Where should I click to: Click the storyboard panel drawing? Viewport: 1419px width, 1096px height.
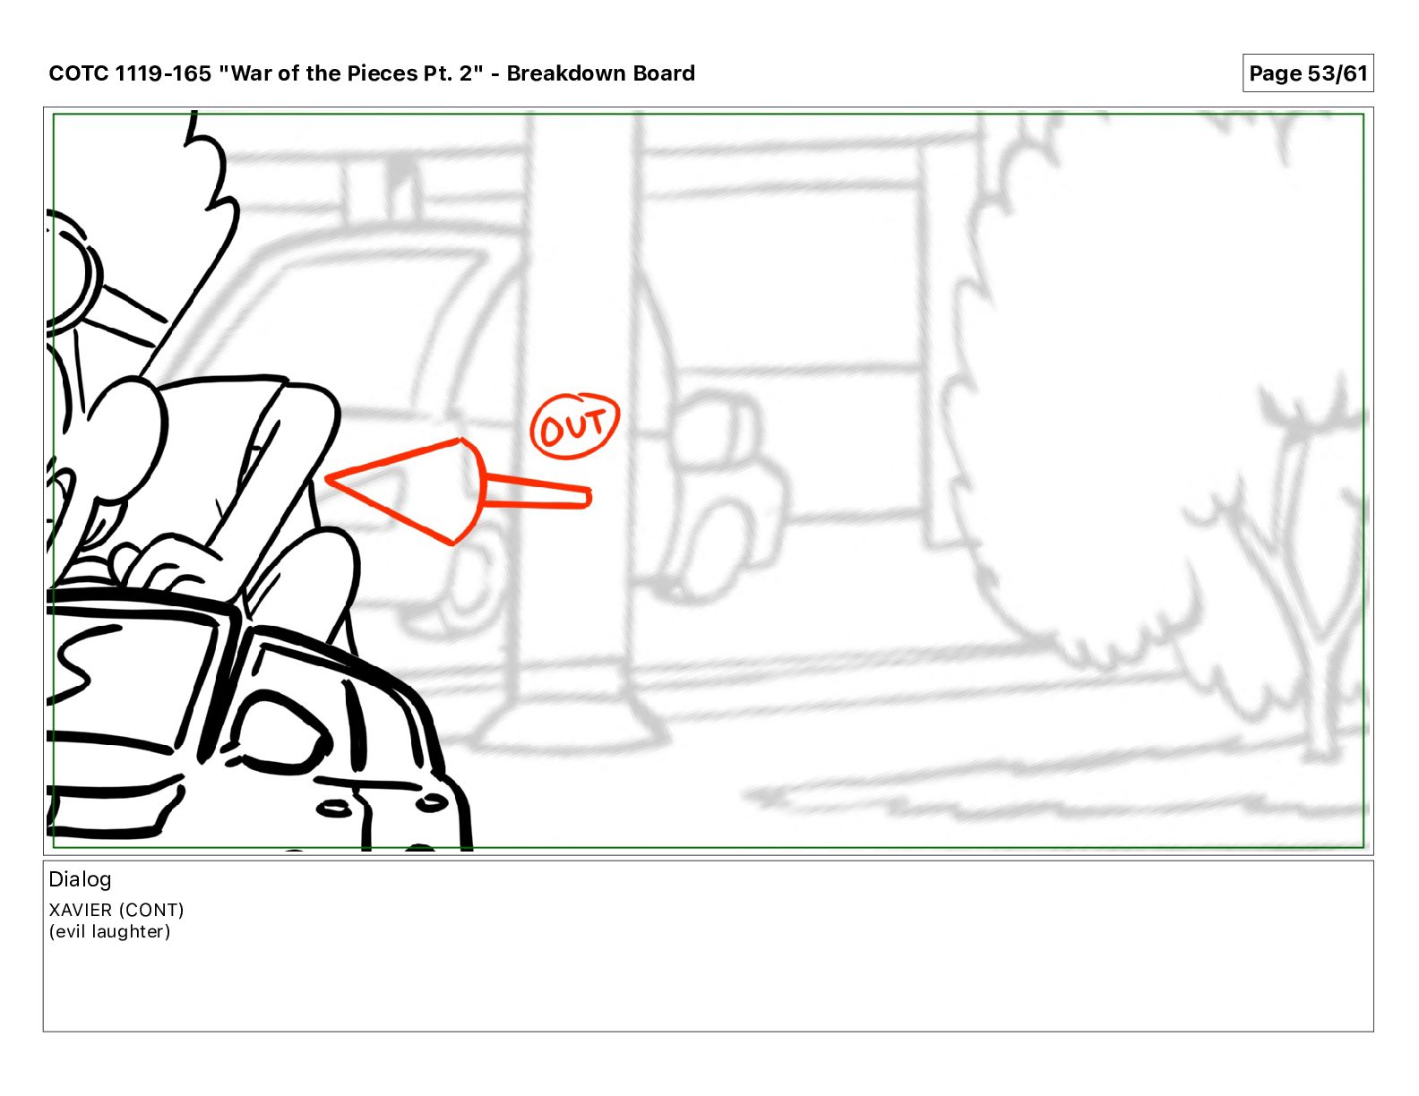tap(708, 481)
